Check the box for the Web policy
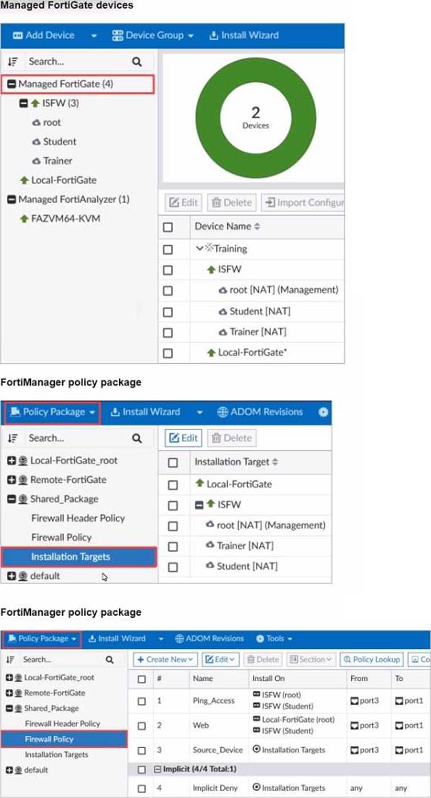This screenshot has height=798, width=431. pos(142,725)
